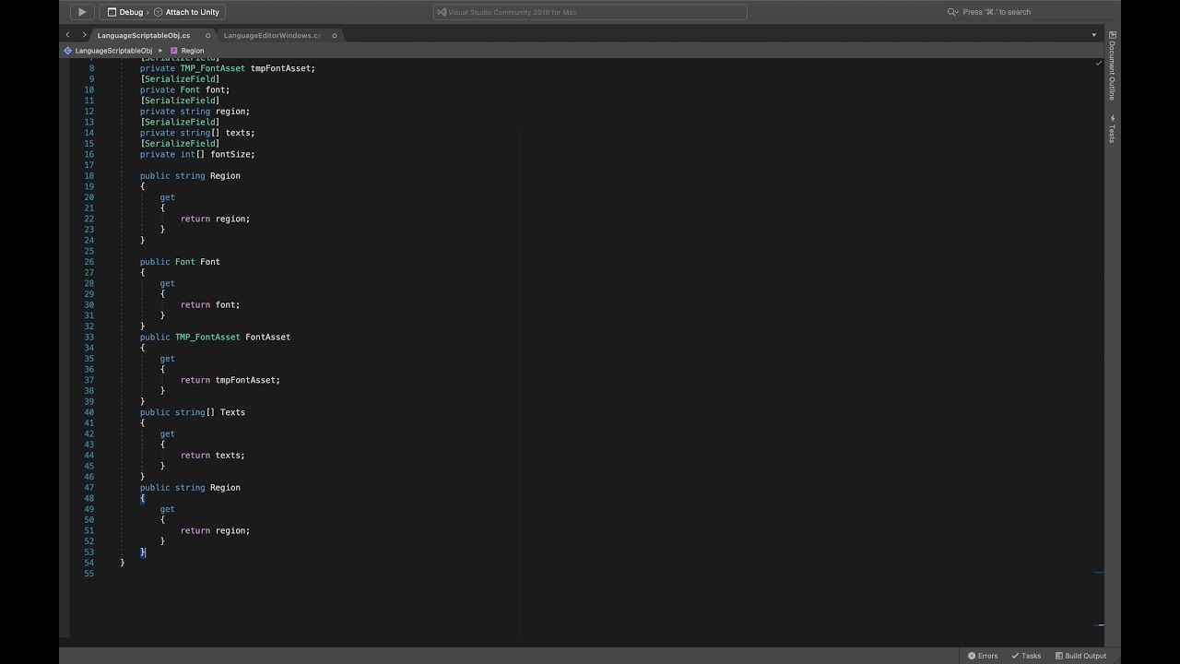Close the LanguageScriptableObj.cs tab circle

pos(207,35)
